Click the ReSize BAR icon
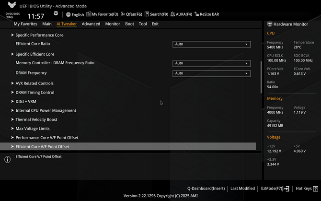321x201 pixels. tap(196, 14)
